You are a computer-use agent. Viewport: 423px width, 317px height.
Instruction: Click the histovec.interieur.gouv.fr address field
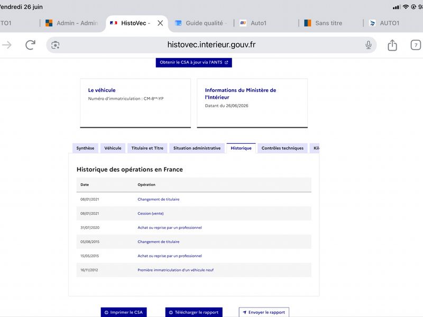[211, 45]
